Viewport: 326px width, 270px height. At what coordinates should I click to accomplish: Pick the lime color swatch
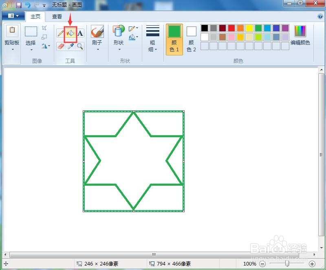tap(258, 37)
